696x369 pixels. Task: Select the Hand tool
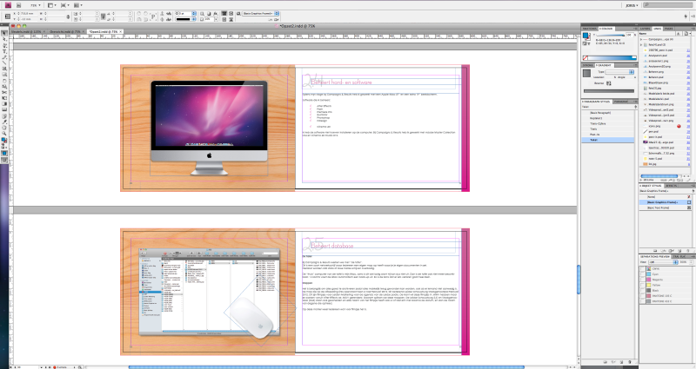[4, 128]
